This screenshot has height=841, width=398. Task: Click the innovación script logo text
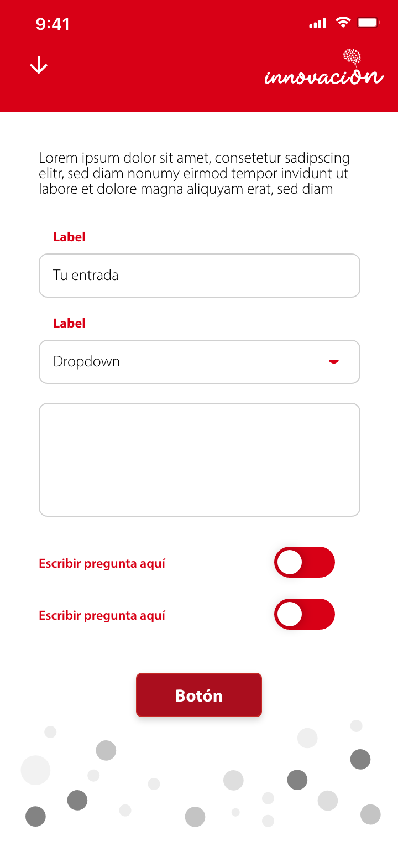pos(323,77)
